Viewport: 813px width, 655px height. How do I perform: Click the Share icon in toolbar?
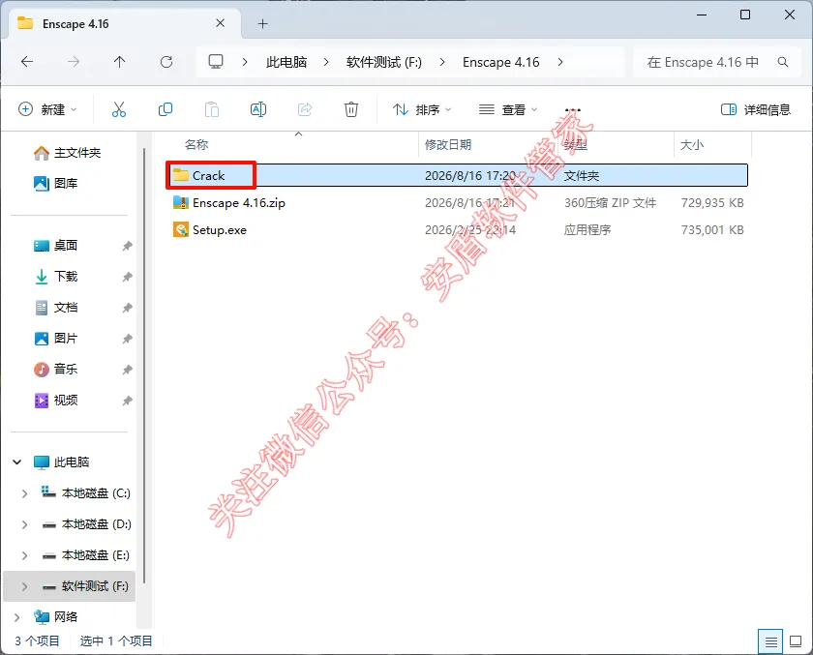305,109
